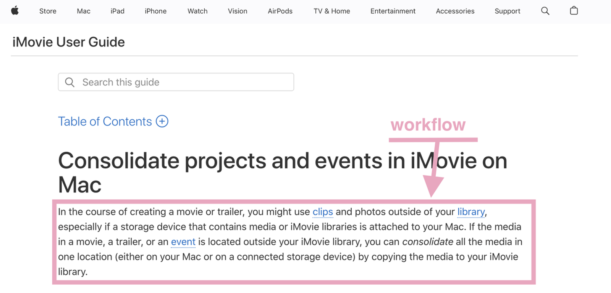Screen dimensions: 611x293
Task: Open the Support menu
Action: click(508, 11)
